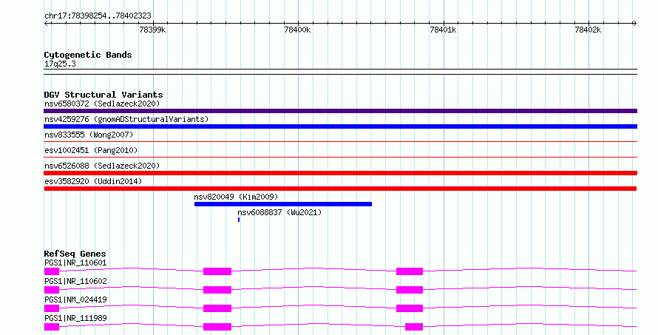This screenshot has height=335, width=658.
Task: Click the leftmost exon of NR_111989
Action: coord(52,327)
